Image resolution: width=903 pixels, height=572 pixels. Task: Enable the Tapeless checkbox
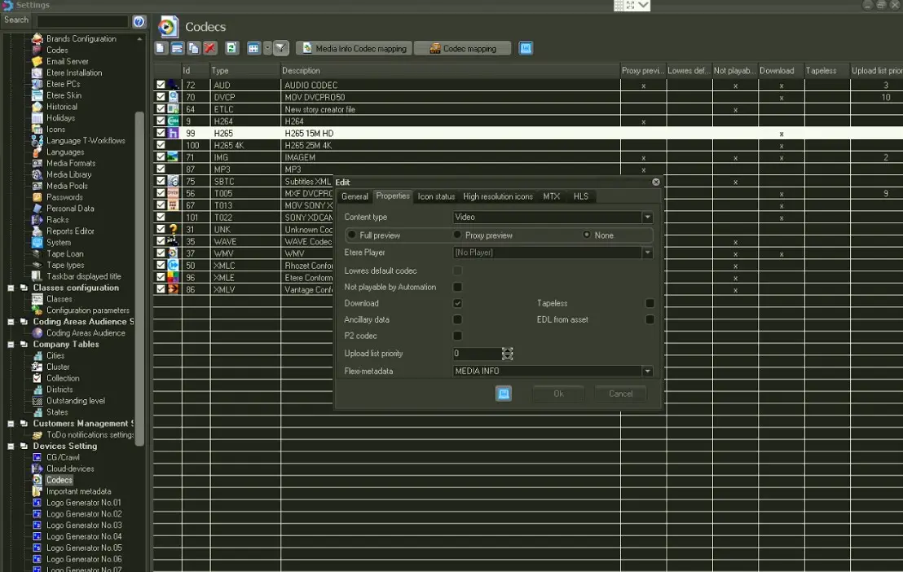pyautogui.click(x=650, y=303)
